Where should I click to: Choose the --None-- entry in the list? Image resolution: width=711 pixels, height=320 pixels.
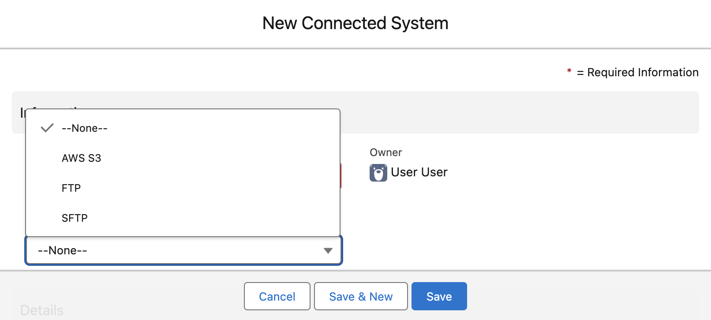[84, 128]
